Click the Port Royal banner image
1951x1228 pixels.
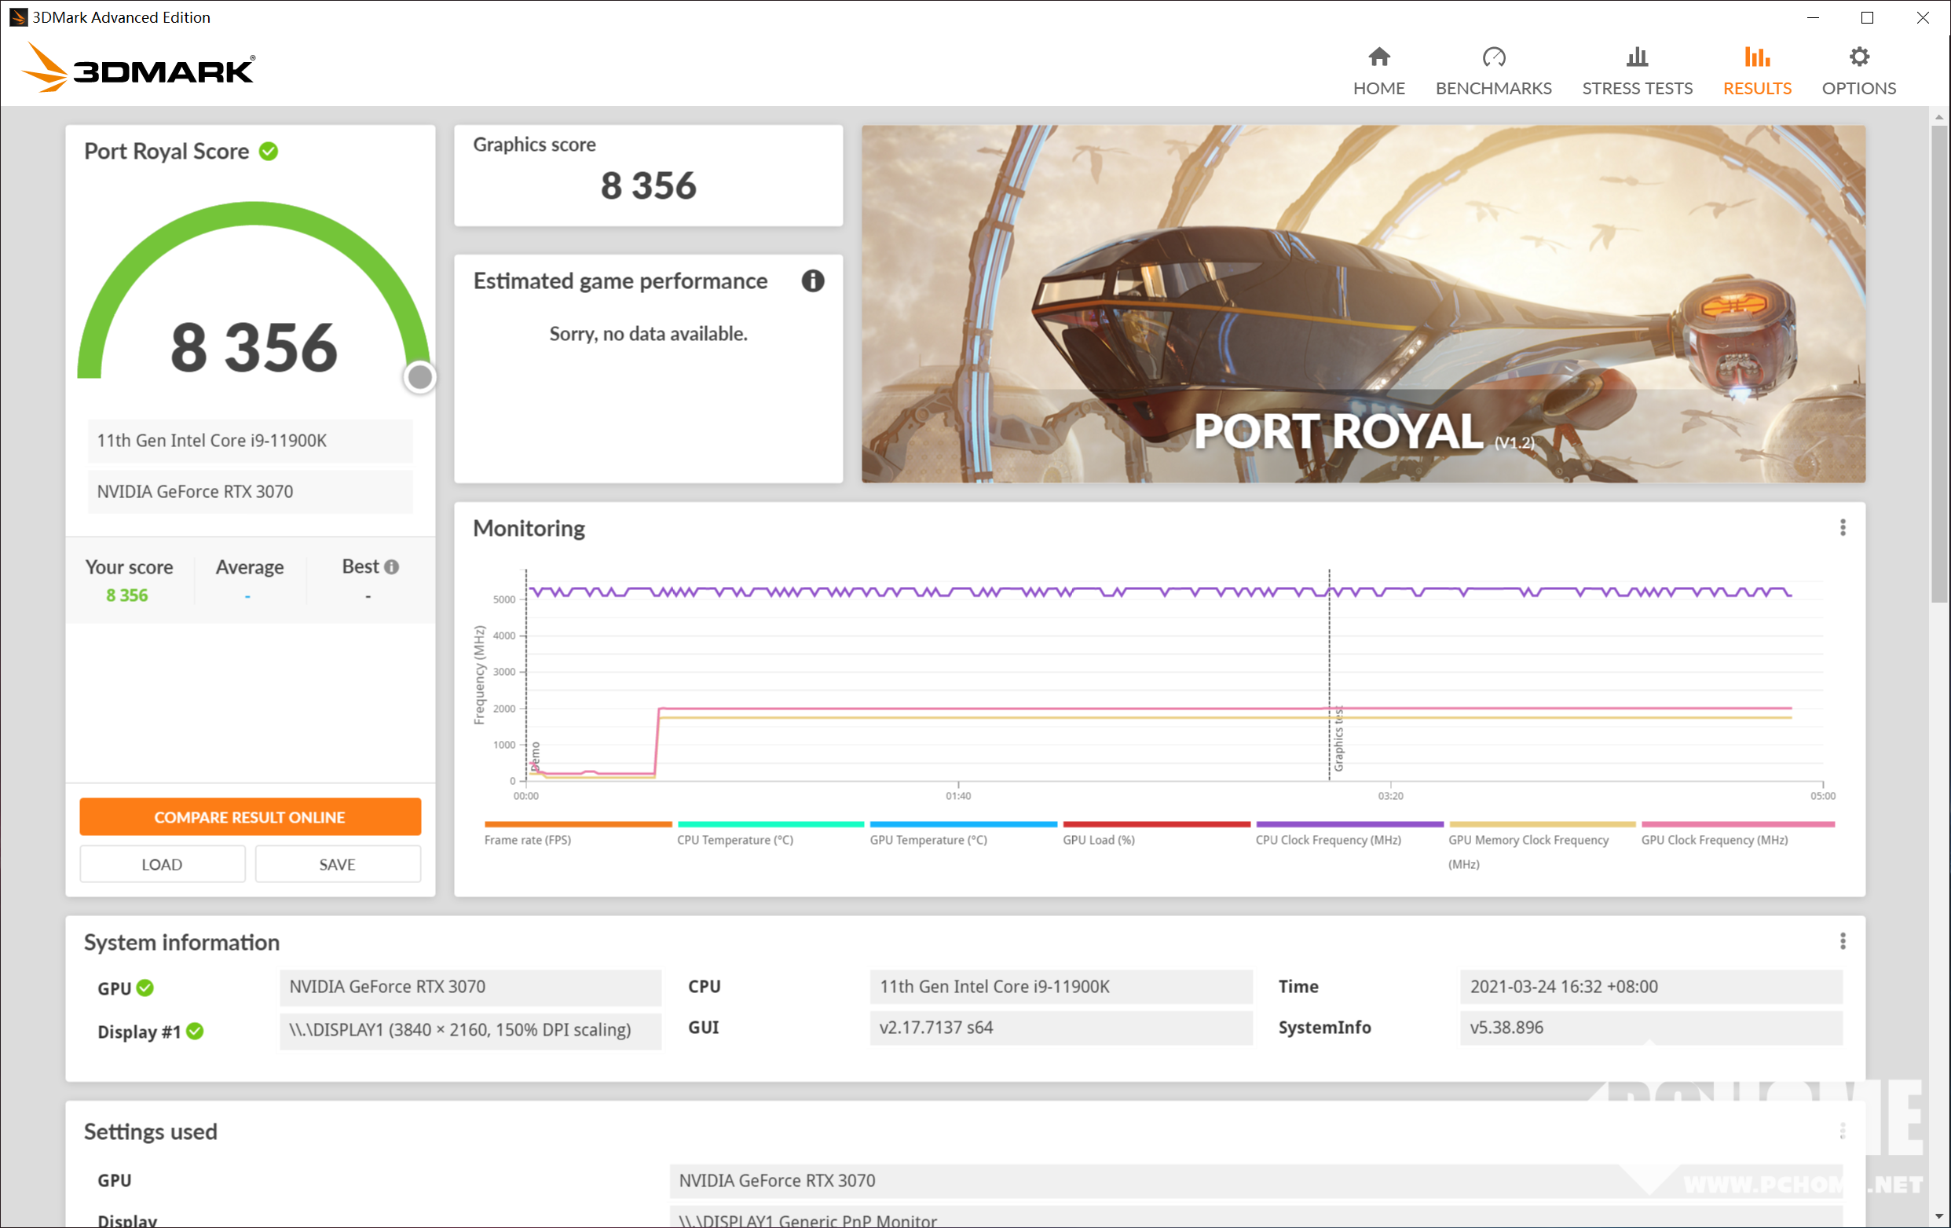(1363, 304)
